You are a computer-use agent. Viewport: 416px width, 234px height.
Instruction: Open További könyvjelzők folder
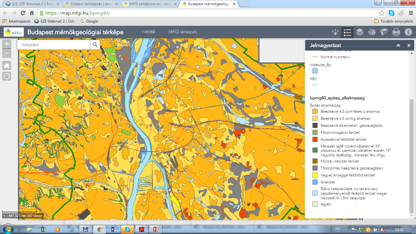point(393,21)
